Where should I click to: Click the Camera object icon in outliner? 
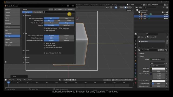tap(141, 14)
